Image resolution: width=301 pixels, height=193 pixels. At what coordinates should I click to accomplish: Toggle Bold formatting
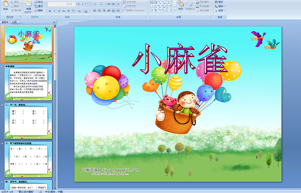click(50, 11)
